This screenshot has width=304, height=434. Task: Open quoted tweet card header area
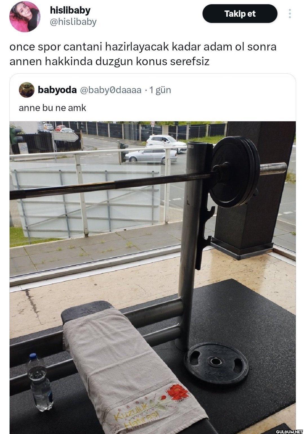coord(95,90)
